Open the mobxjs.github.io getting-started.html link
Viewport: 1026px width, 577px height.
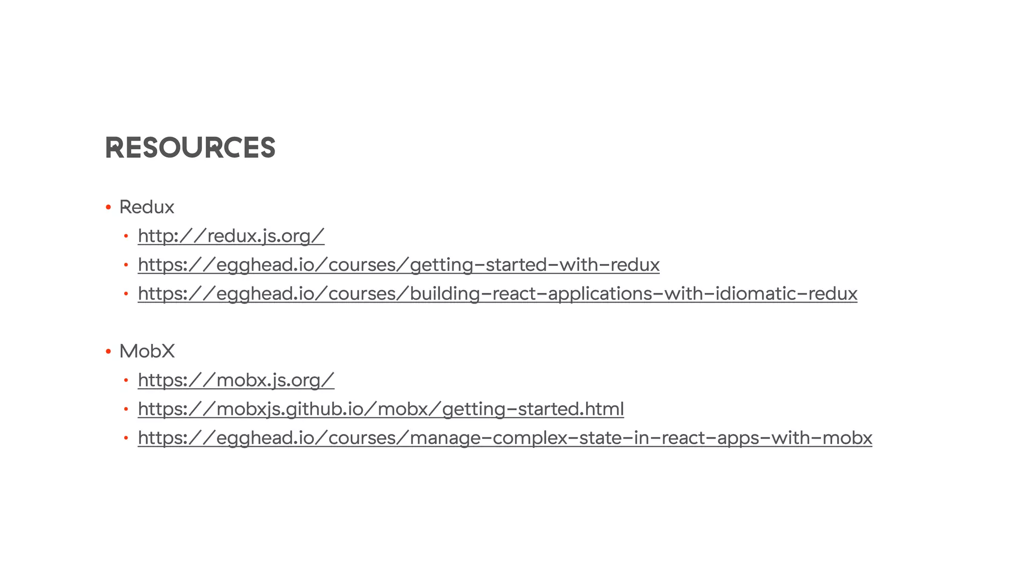pos(381,409)
